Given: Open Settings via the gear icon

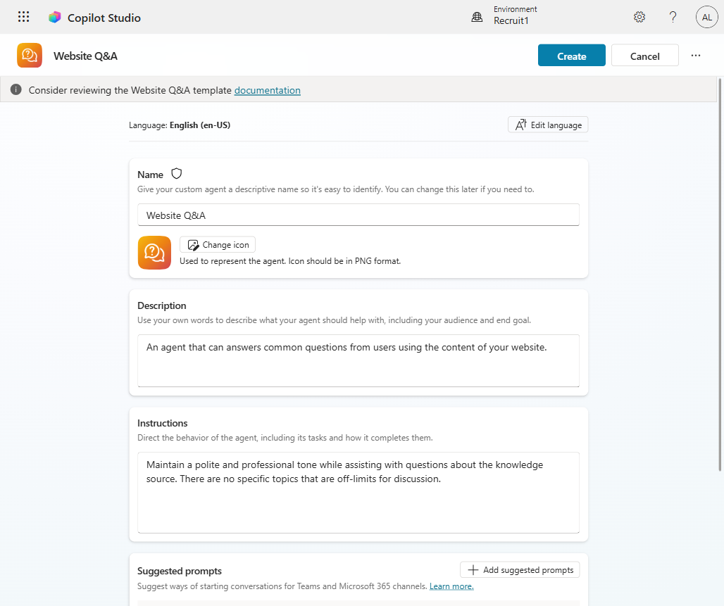Looking at the screenshot, I should tap(639, 17).
